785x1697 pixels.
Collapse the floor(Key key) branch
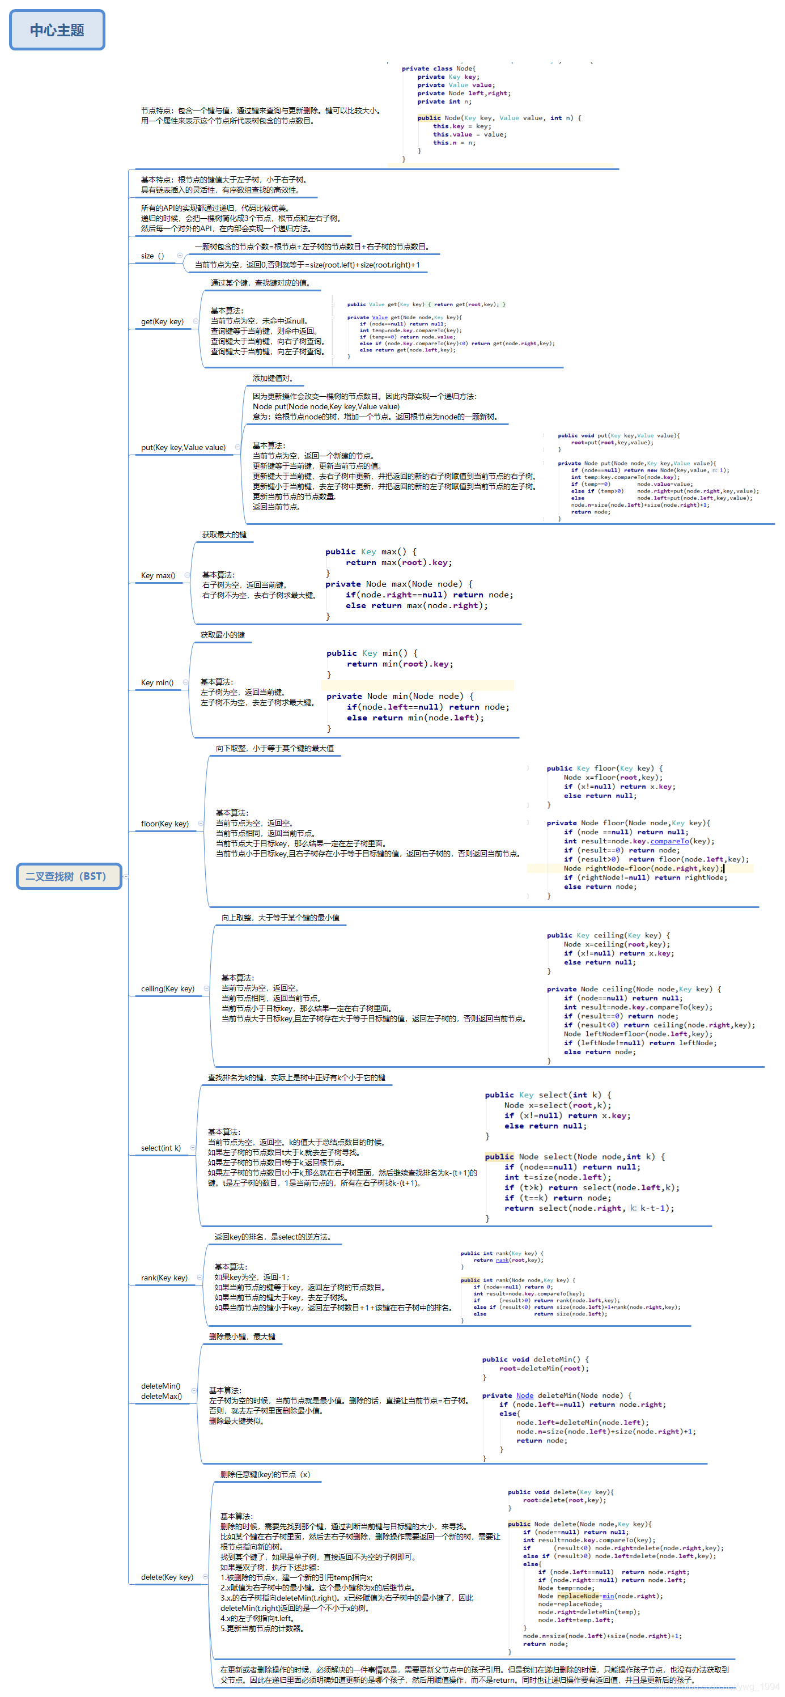point(201,824)
